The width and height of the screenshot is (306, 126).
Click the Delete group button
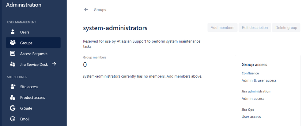pyautogui.click(x=286, y=28)
